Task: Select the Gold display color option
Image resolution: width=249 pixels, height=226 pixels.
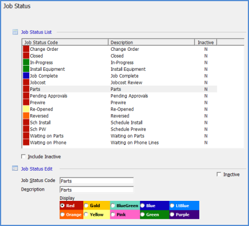Action: [x=86, y=205]
